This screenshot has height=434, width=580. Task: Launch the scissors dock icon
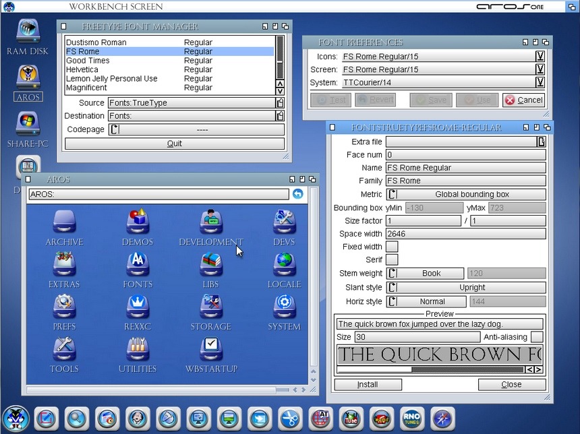point(290,419)
